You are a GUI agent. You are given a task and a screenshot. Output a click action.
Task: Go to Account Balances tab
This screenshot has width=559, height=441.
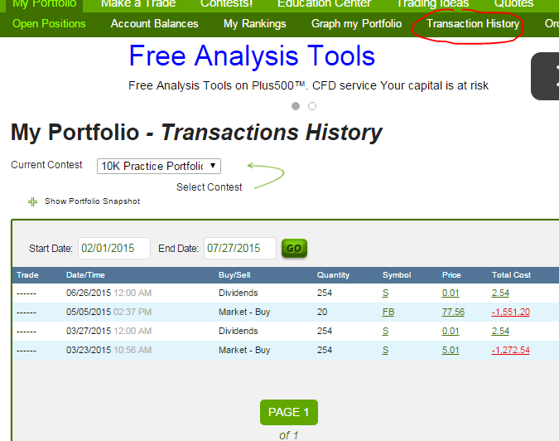(154, 24)
